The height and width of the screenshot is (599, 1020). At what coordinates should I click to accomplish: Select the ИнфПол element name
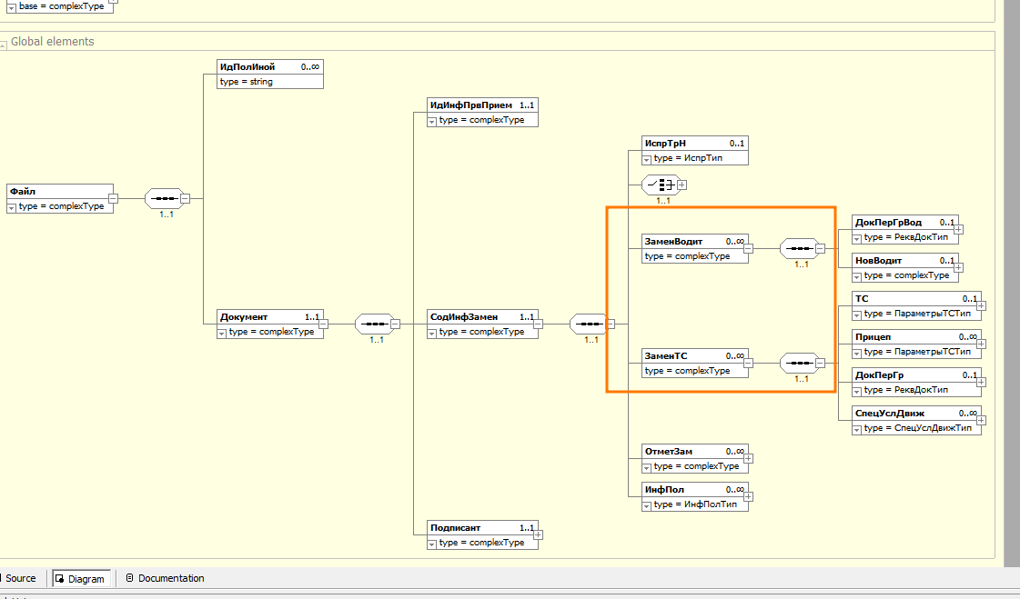[664, 490]
